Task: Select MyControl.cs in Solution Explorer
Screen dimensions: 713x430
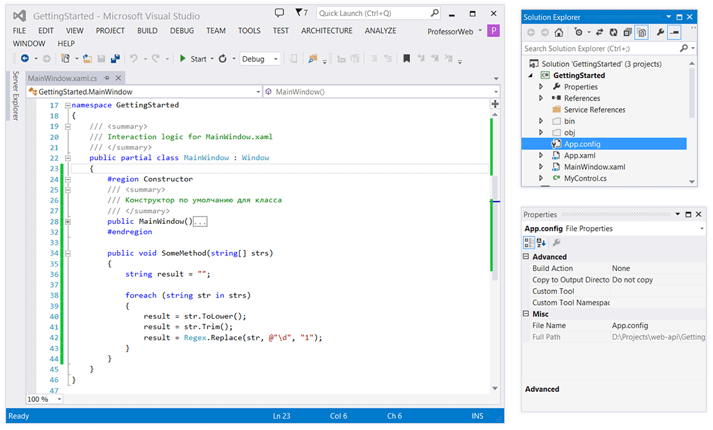Action: pyautogui.click(x=585, y=178)
